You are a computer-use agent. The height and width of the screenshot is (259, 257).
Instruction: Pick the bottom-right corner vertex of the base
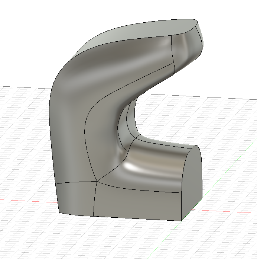coord(181,220)
